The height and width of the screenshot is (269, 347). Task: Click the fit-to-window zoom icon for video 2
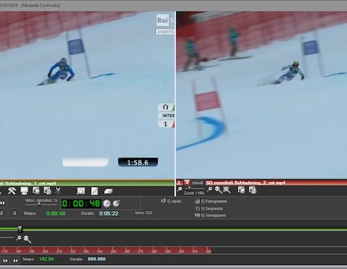coord(227,190)
